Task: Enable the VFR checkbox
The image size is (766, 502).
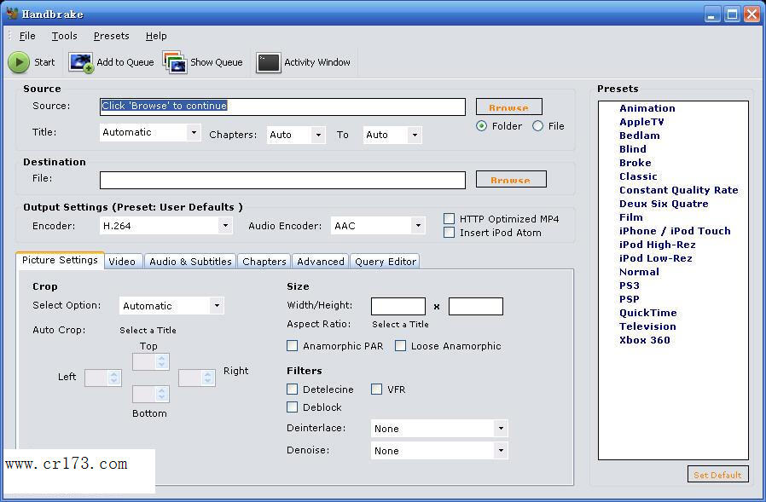Action: [x=376, y=389]
